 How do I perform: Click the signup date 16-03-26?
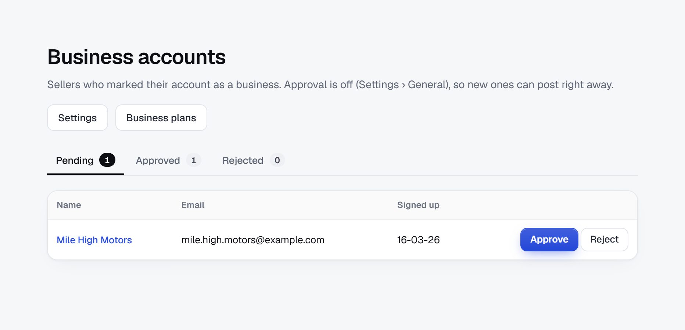[418, 240]
